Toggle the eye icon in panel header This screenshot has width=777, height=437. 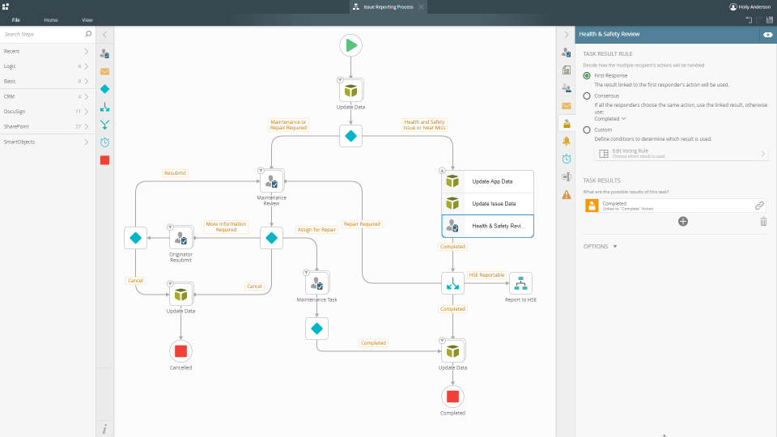767,35
